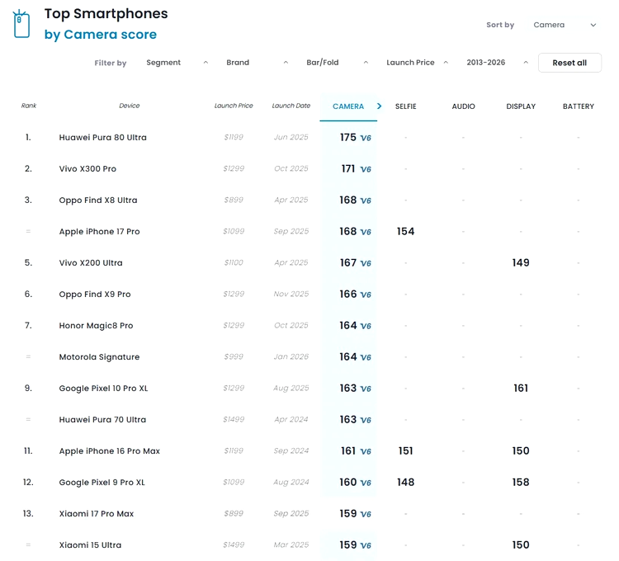619x561 pixels.
Task: Expand the Brand filter dropdown
Action: [257, 63]
